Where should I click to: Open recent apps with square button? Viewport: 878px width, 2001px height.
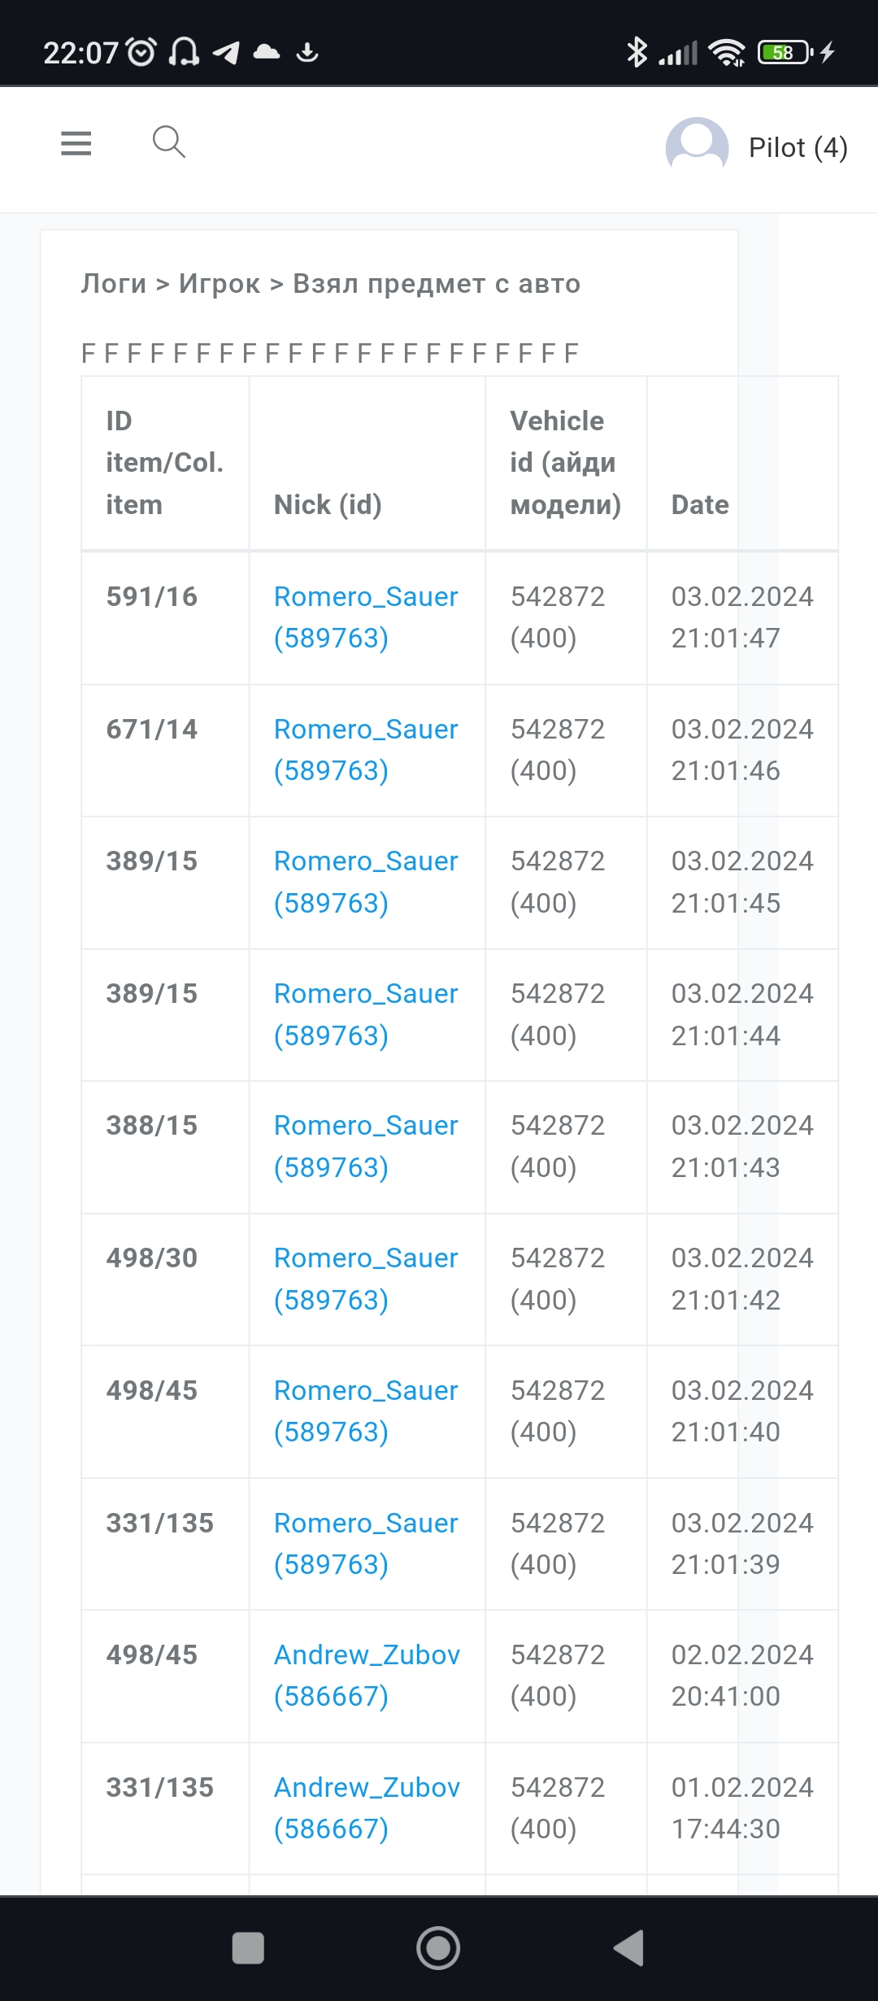pyautogui.click(x=248, y=1947)
